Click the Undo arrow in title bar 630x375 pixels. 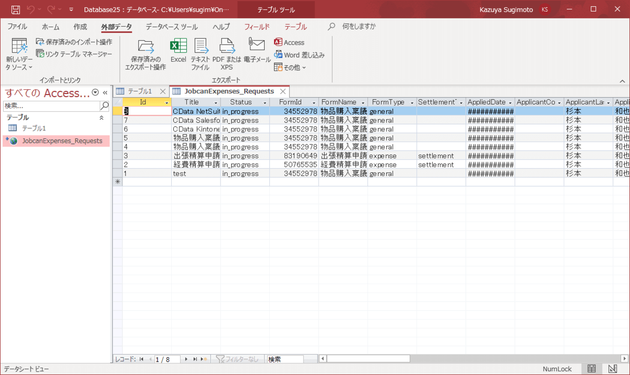[x=30, y=9]
